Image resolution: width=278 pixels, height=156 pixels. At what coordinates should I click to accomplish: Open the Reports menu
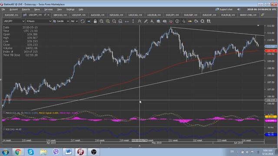26,10
